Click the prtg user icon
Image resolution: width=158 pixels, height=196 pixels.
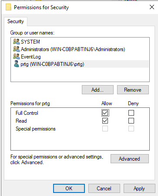coord(17,64)
